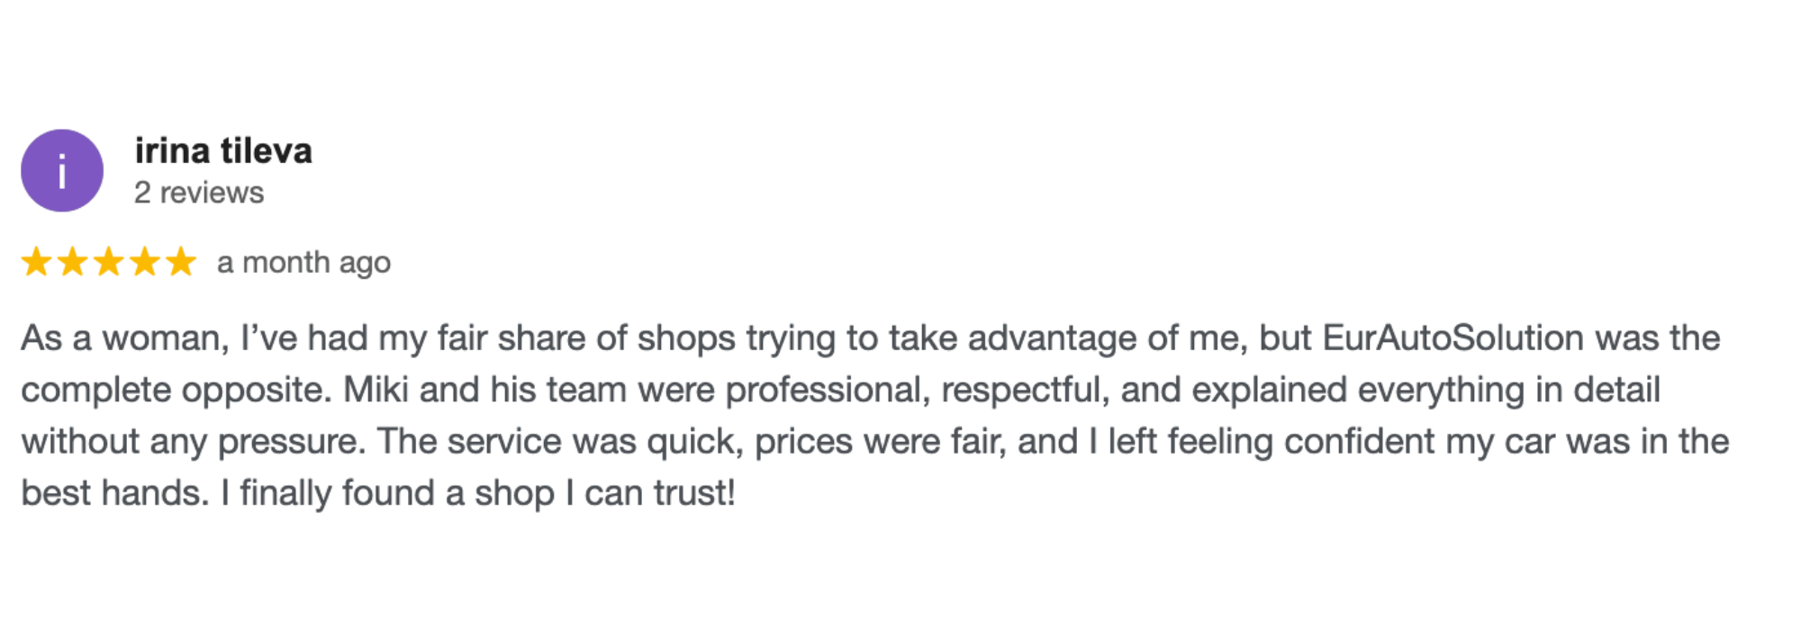Click the fifth (last) rating star
Image resolution: width=1801 pixels, height=630 pixels.
tap(181, 262)
